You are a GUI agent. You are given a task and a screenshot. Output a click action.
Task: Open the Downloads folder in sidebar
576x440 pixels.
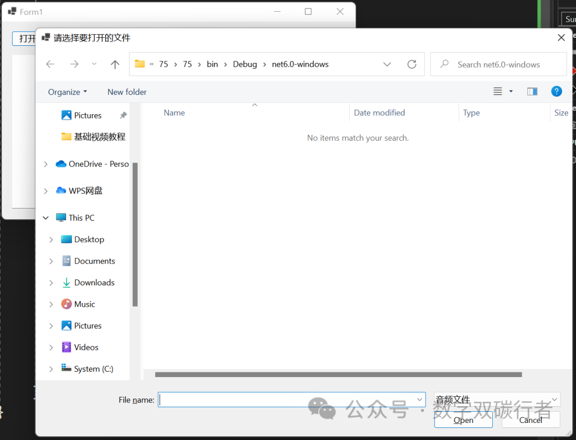[x=94, y=283]
